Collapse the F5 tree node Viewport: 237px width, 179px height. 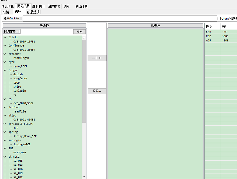point(5,99)
